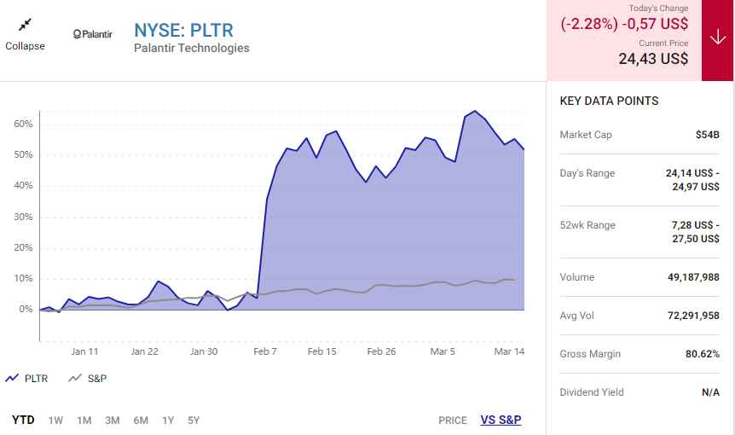Toggle chart to PRICE view

(x=452, y=420)
